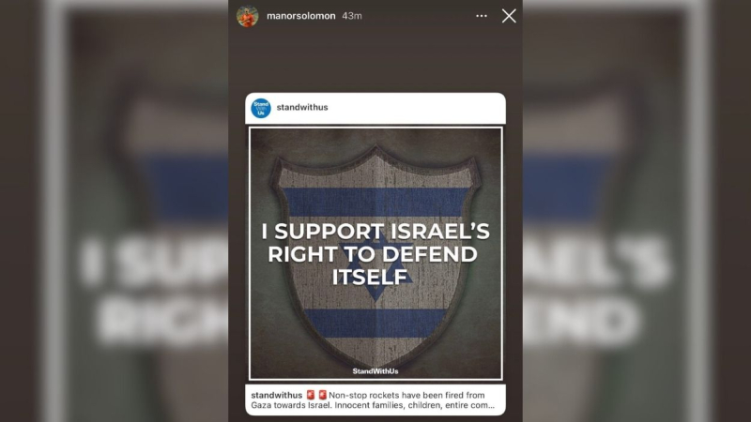Open manorsolomon's profile picture

click(247, 16)
